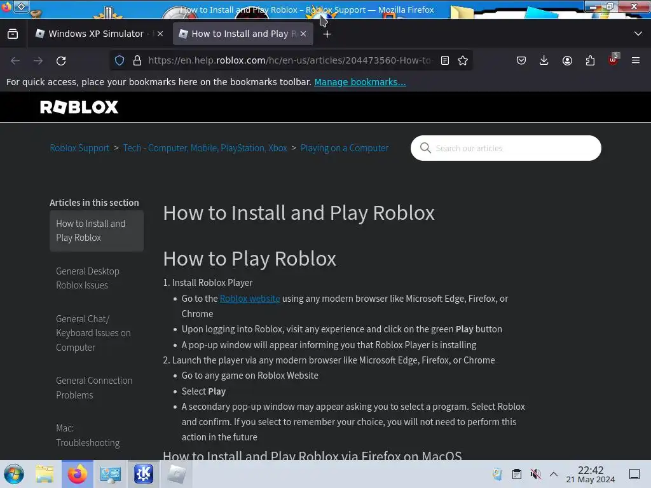This screenshot has height=488, width=651.
Task: Close the Windows XP Simulator tab
Action: (160, 34)
